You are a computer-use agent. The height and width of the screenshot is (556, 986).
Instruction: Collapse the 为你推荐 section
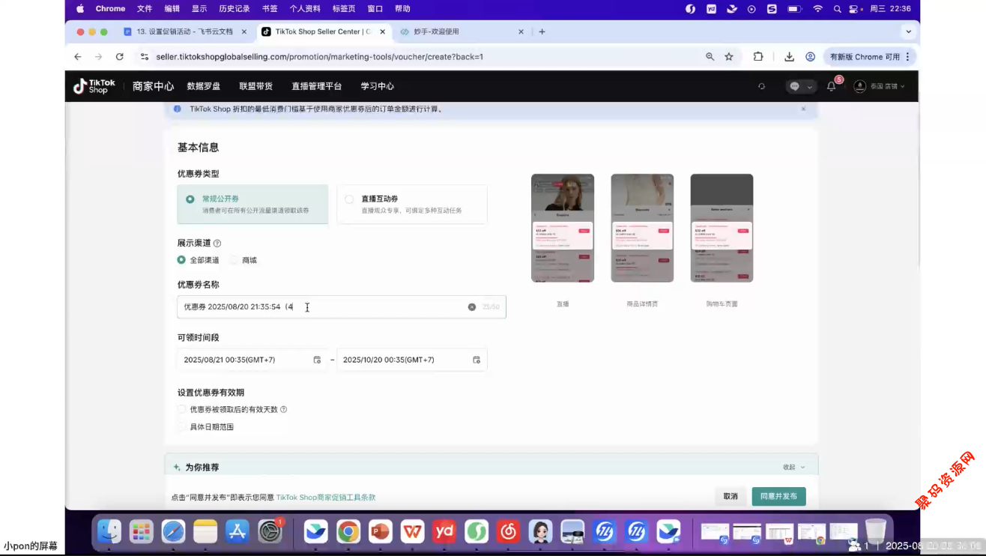793,467
